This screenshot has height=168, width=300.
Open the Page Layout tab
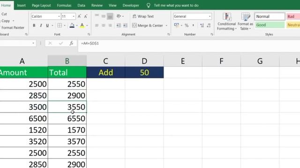point(41,5)
